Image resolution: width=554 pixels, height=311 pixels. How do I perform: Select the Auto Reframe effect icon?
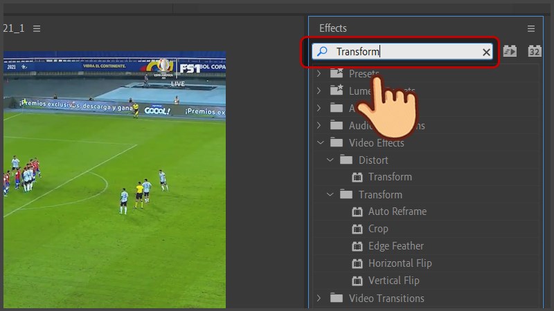[x=357, y=211]
